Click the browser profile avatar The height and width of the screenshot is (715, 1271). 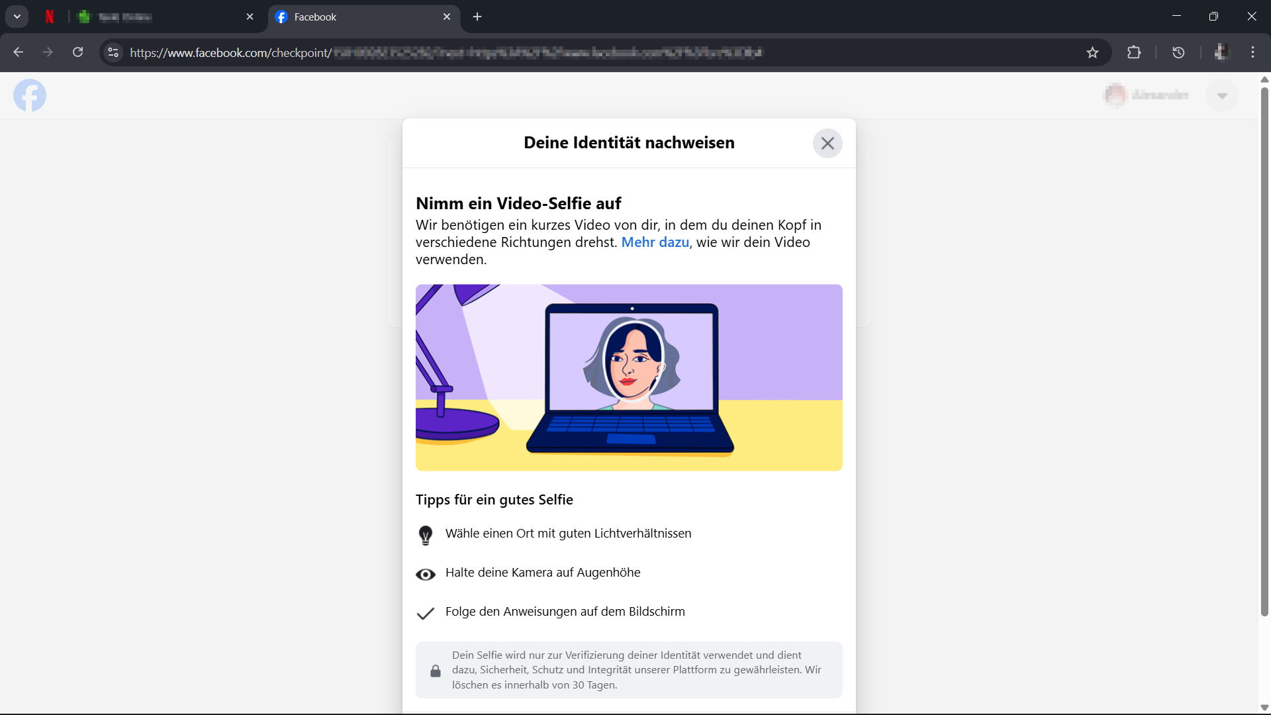1221,52
